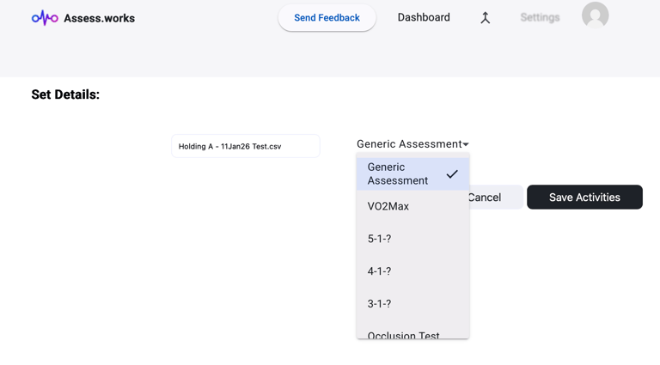Image resolution: width=660 pixels, height=365 pixels.
Task: Select Generic Assessment in the open list
Action: point(398,174)
